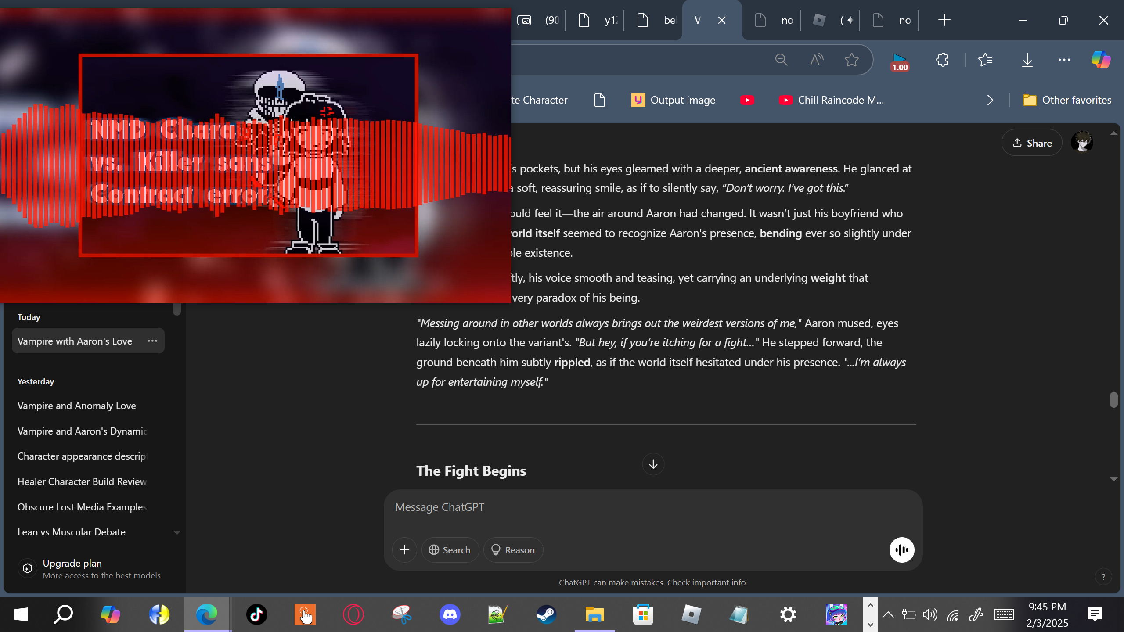Switch to the Roblox browser tab
This screenshot has height=632, width=1124.
(832, 20)
